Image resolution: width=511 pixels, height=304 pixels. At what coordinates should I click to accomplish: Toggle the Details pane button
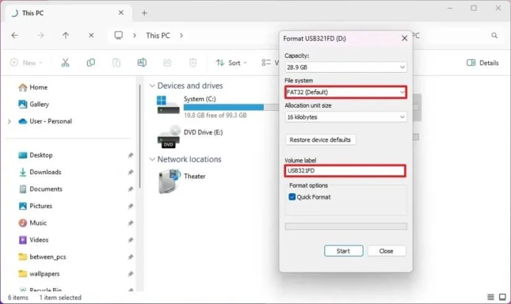[483, 62]
